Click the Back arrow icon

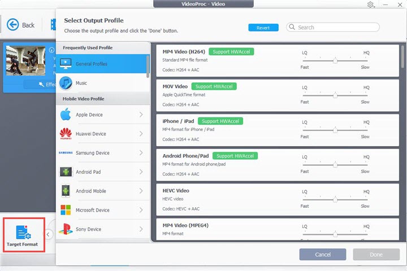click(x=12, y=25)
